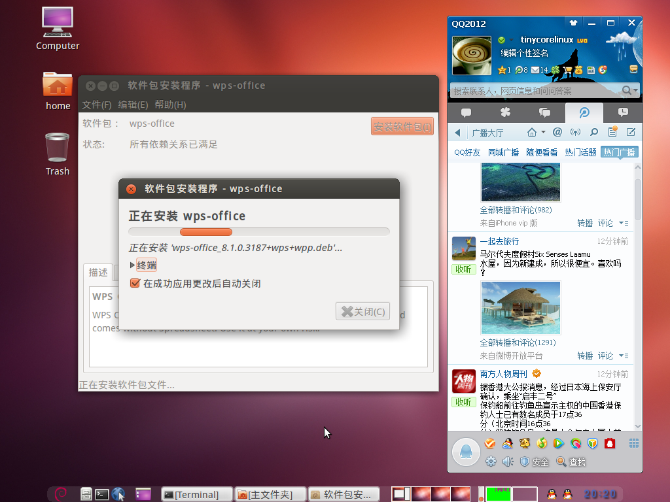670x502 pixels.
Task: Open the 一起去旅行 profile name
Action: pyautogui.click(x=499, y=242)
